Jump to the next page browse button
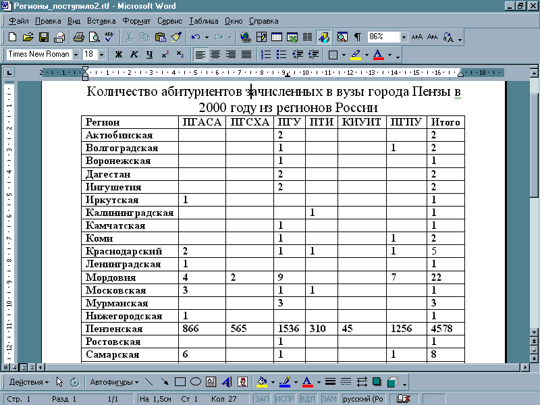Screen dimensions: 540x405 click(534, 359)
